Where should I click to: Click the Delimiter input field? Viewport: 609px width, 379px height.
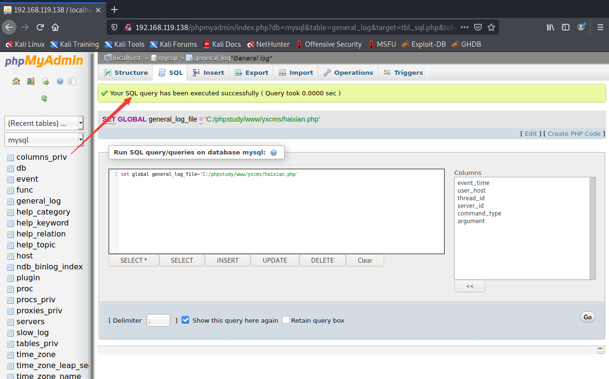coord(158,320)
